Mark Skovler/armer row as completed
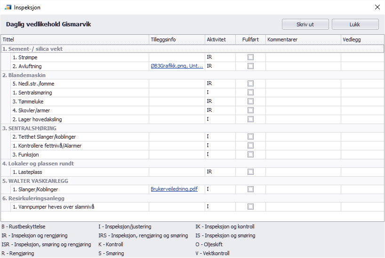The height and width of the screenshot is (258, 385). [x=250, y=110]
